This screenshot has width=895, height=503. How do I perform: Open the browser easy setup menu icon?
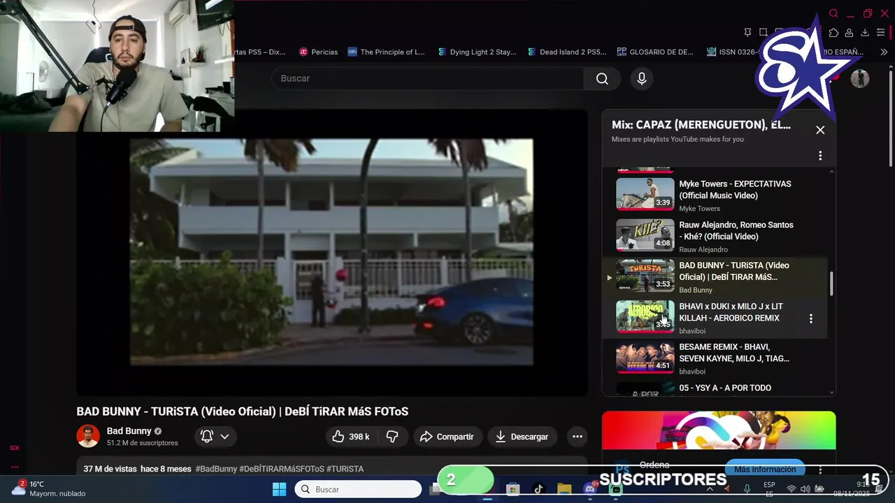(881, 32)
